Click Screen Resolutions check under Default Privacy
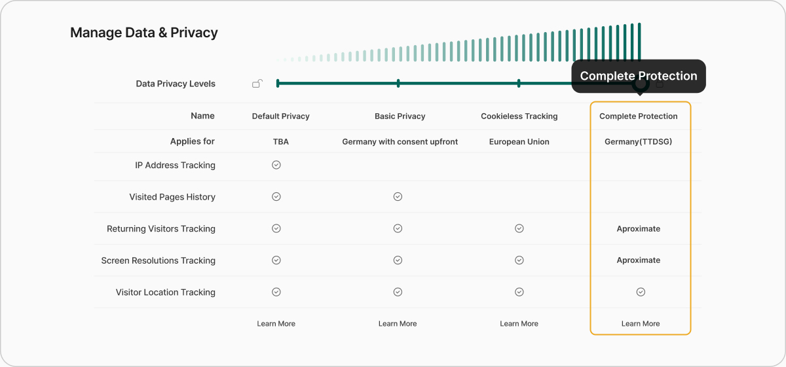The width and height of the screenshot is (786, 367). [x=276, y=260]
